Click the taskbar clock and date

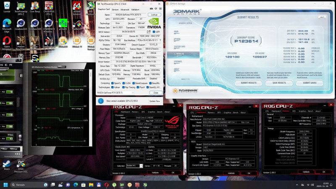(x=323, y=185)
